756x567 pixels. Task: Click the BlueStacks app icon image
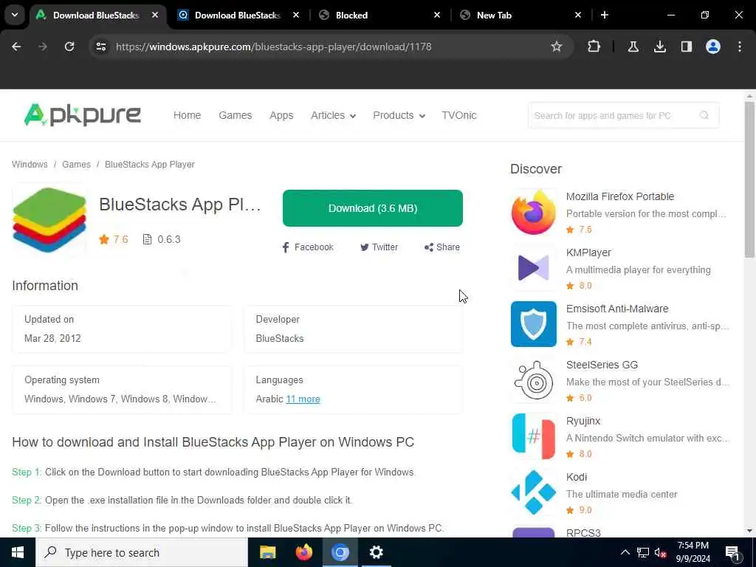(x=49, y=220)
